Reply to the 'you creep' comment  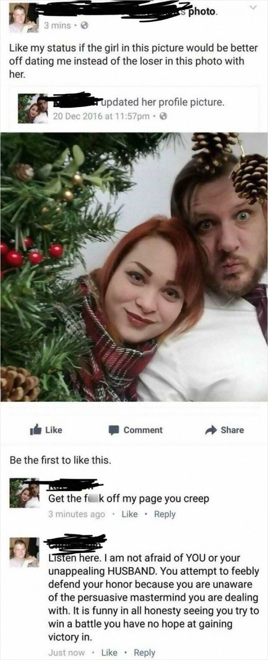pos(165,514)
